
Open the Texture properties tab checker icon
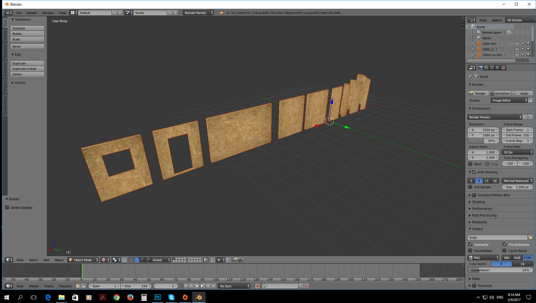503,68
